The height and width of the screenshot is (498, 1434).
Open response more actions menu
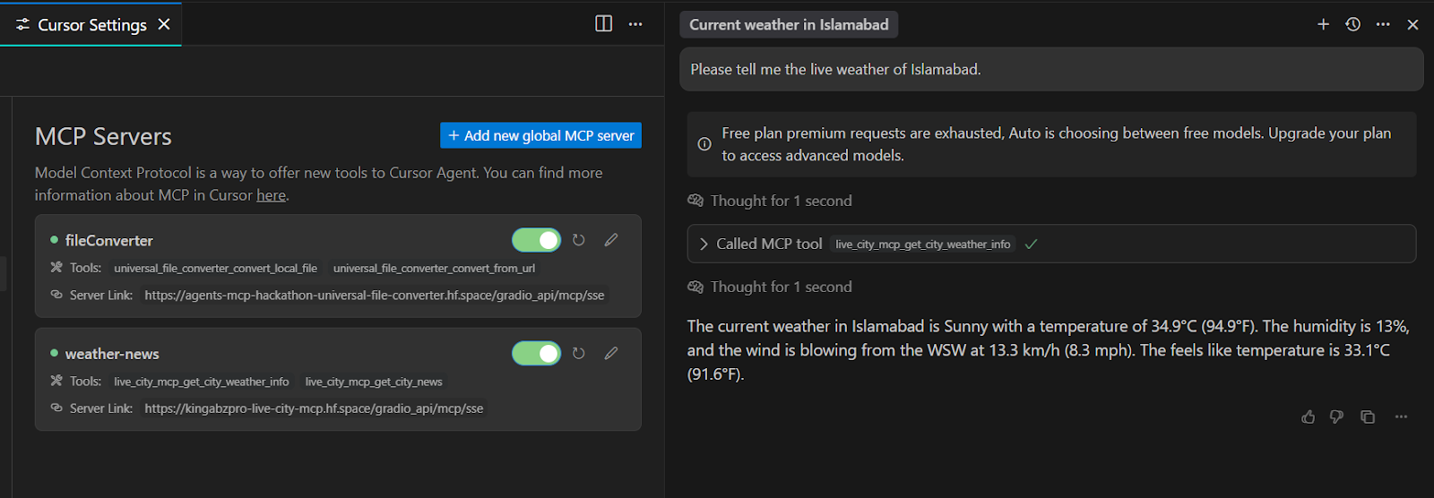[x=1401, y=416]
